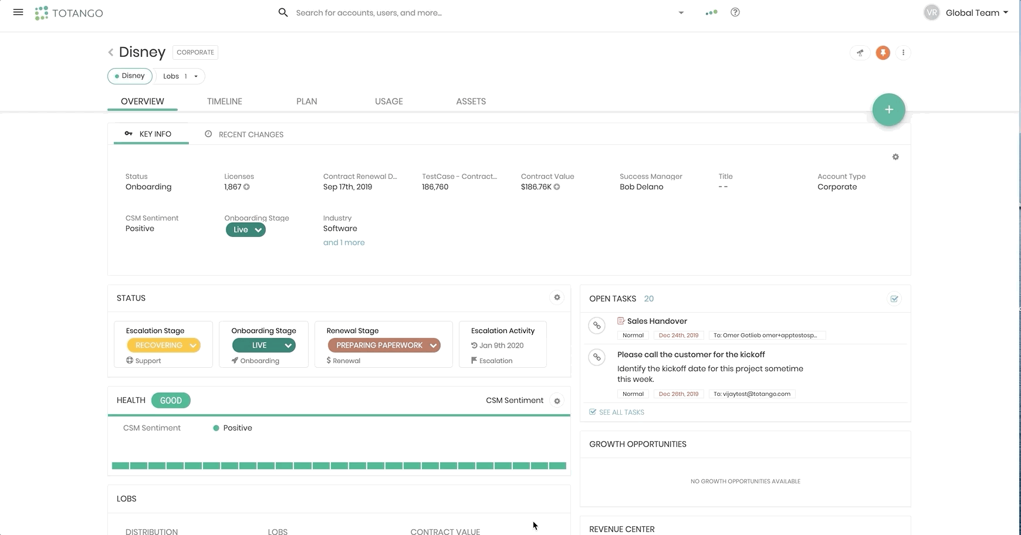Click the VR user avatar
This screenshot has width=1021, height=535.
click(931, 12)
